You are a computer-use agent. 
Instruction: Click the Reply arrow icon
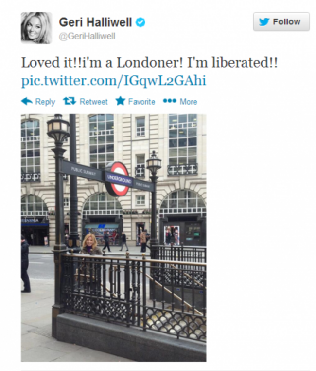pos(27,101)
